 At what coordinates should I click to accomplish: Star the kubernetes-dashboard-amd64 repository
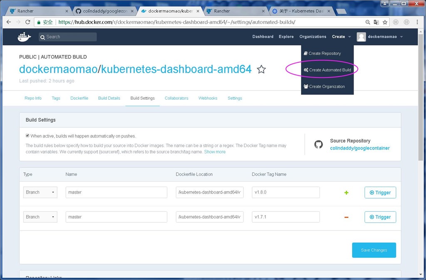[261, 69]
